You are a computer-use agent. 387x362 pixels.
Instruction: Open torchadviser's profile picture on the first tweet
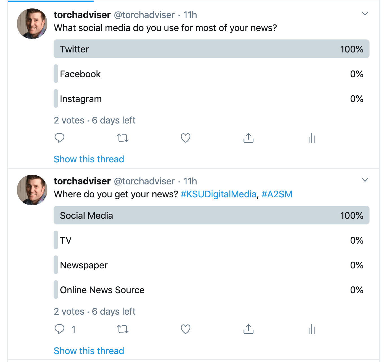tap(32, 24)
